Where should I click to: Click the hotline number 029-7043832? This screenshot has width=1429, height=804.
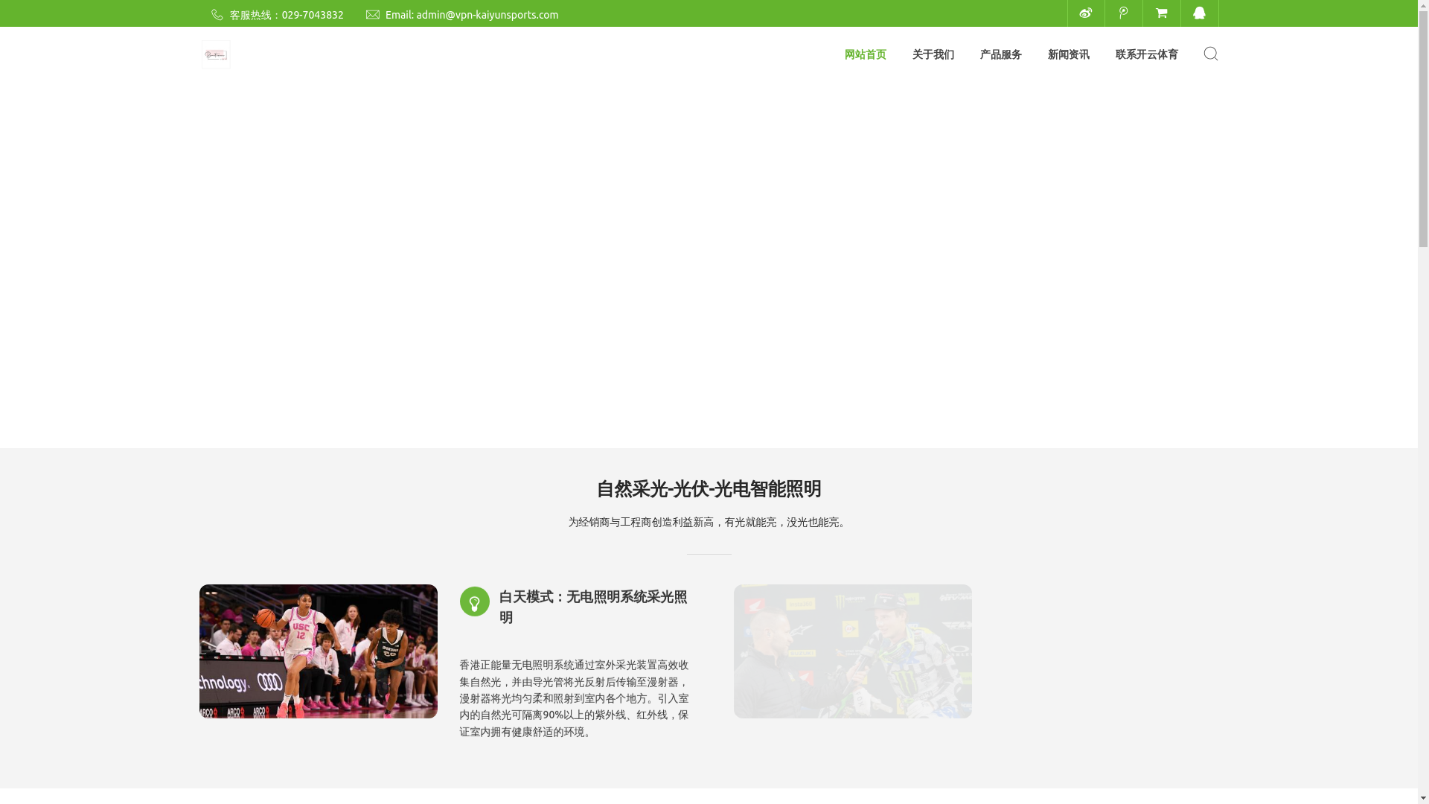tap(313, 15)
